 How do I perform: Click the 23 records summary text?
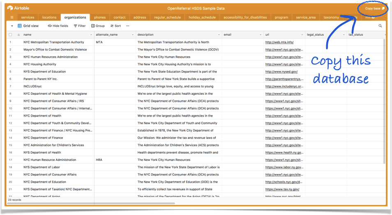14,200
